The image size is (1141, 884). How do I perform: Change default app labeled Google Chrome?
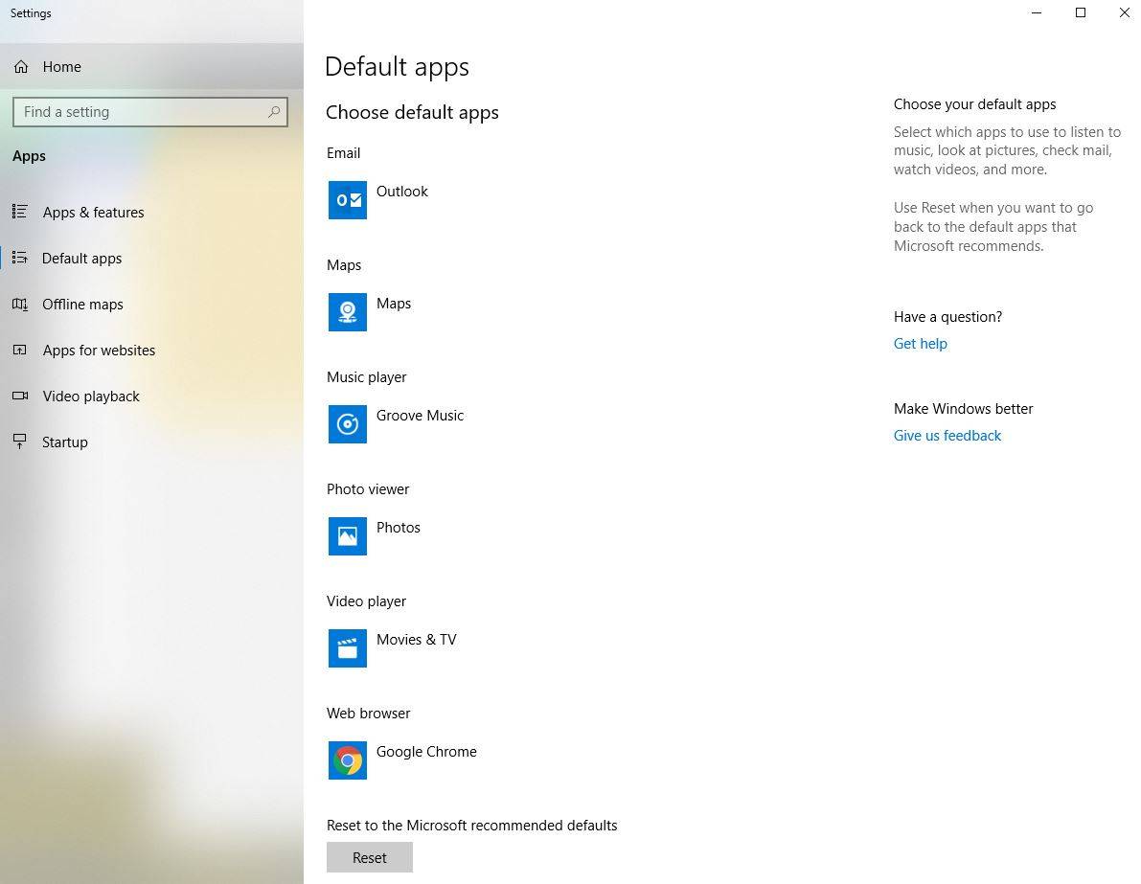[x=426, y=752]
